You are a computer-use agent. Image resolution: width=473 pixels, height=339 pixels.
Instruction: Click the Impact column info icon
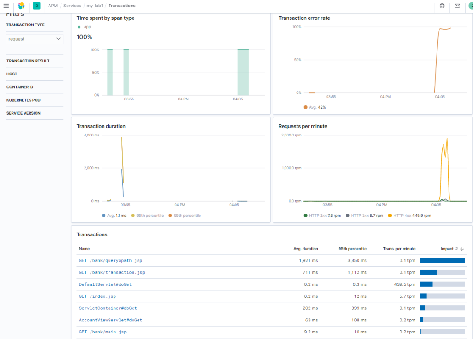456,248
